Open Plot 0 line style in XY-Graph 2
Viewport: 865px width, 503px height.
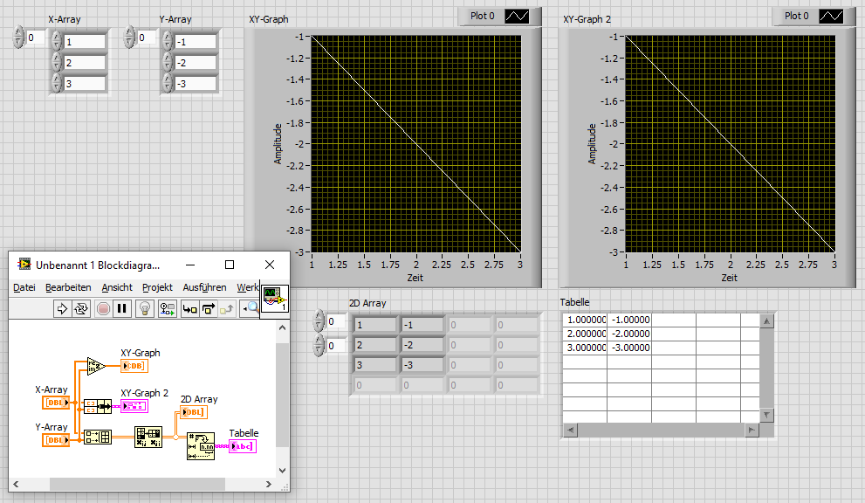[831, 17]
